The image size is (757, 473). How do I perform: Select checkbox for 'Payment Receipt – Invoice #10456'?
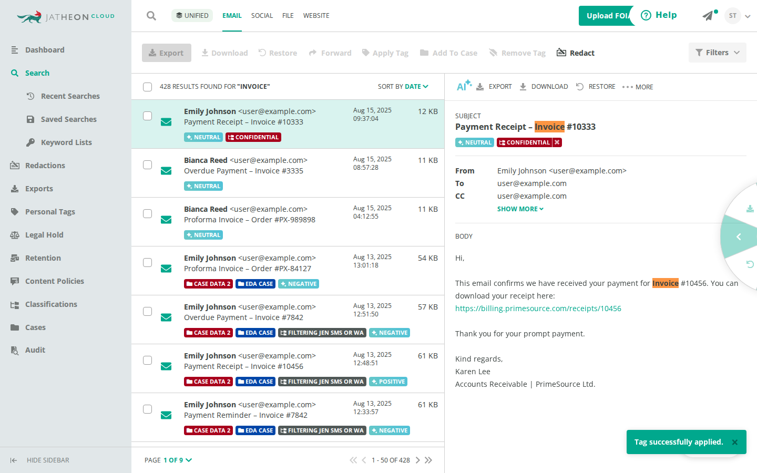coord(148,360)
